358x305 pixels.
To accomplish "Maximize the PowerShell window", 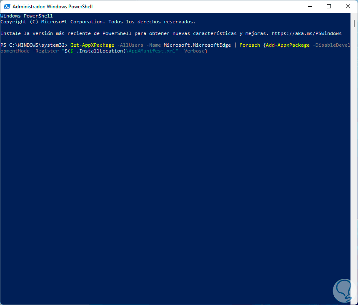I will (x=329, y=6).
